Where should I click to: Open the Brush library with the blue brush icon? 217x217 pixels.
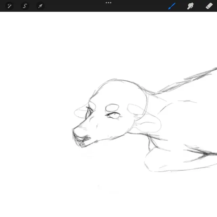coord(172,6)
